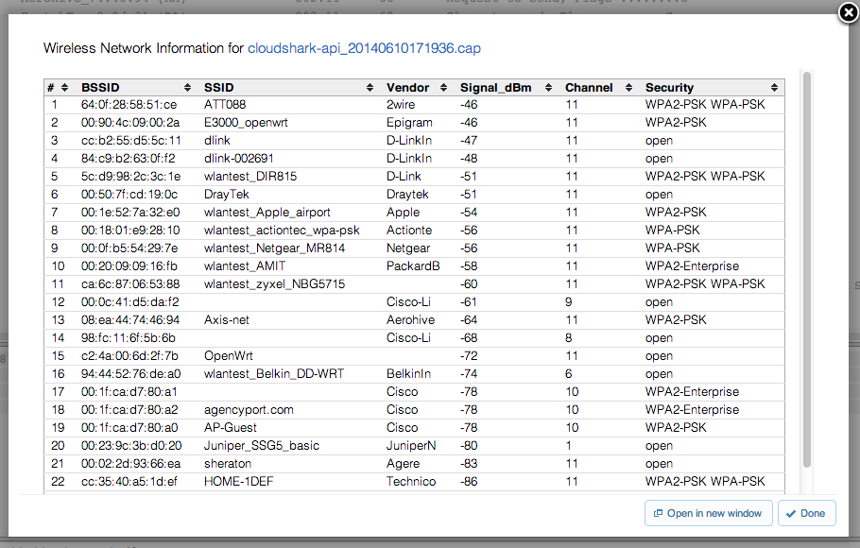Click the WPA2-Enterprise security cell for wlantest_AMIT
Screen dimensions: 860x548
[x=692, y=266]
